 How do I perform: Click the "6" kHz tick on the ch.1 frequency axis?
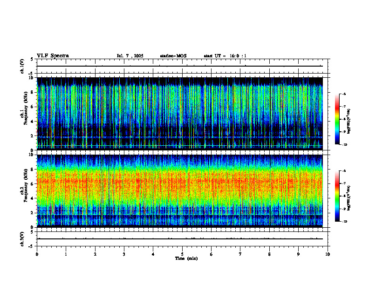(x=33, y=107)
